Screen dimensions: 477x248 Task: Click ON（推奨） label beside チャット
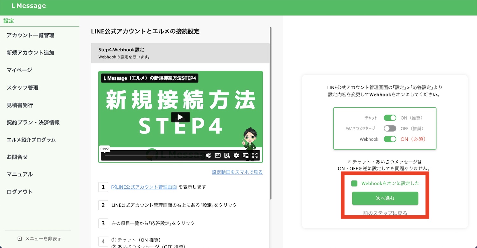[411, 118]
